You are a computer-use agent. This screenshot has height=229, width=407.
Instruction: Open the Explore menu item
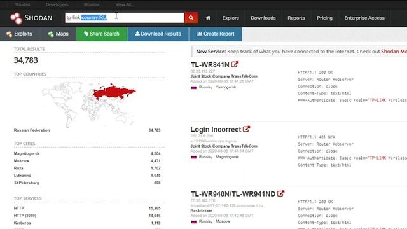click(230, 18)
